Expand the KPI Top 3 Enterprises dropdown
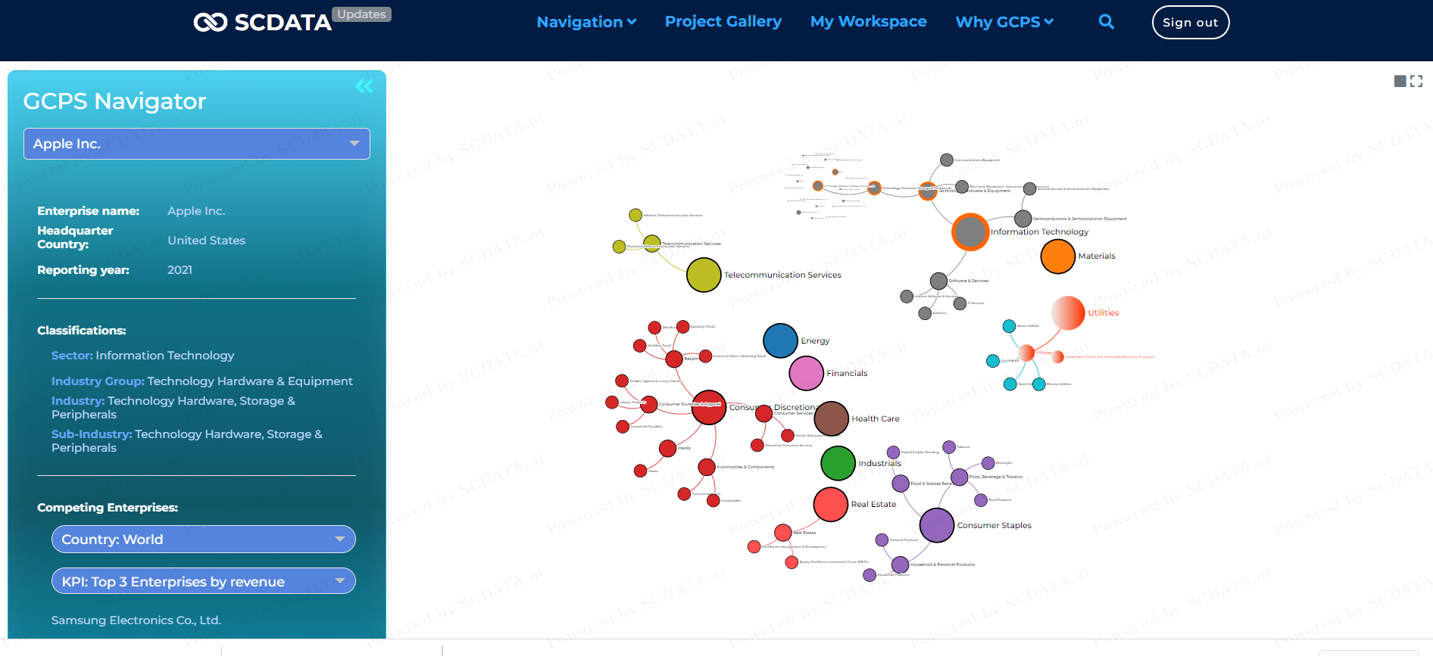The height and width of the screenshot is (656, 1433). pyautogui.click(x=203, y=581)
